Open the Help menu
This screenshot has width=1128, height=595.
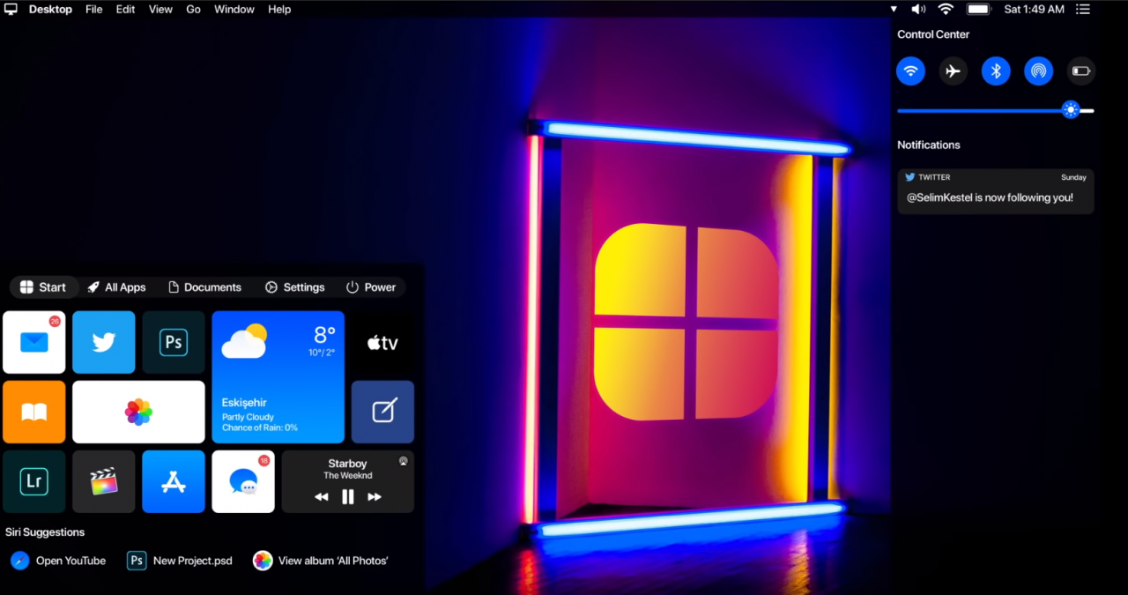[279, 9]
